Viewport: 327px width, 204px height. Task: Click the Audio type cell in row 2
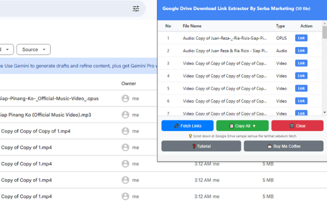(282, 50)
